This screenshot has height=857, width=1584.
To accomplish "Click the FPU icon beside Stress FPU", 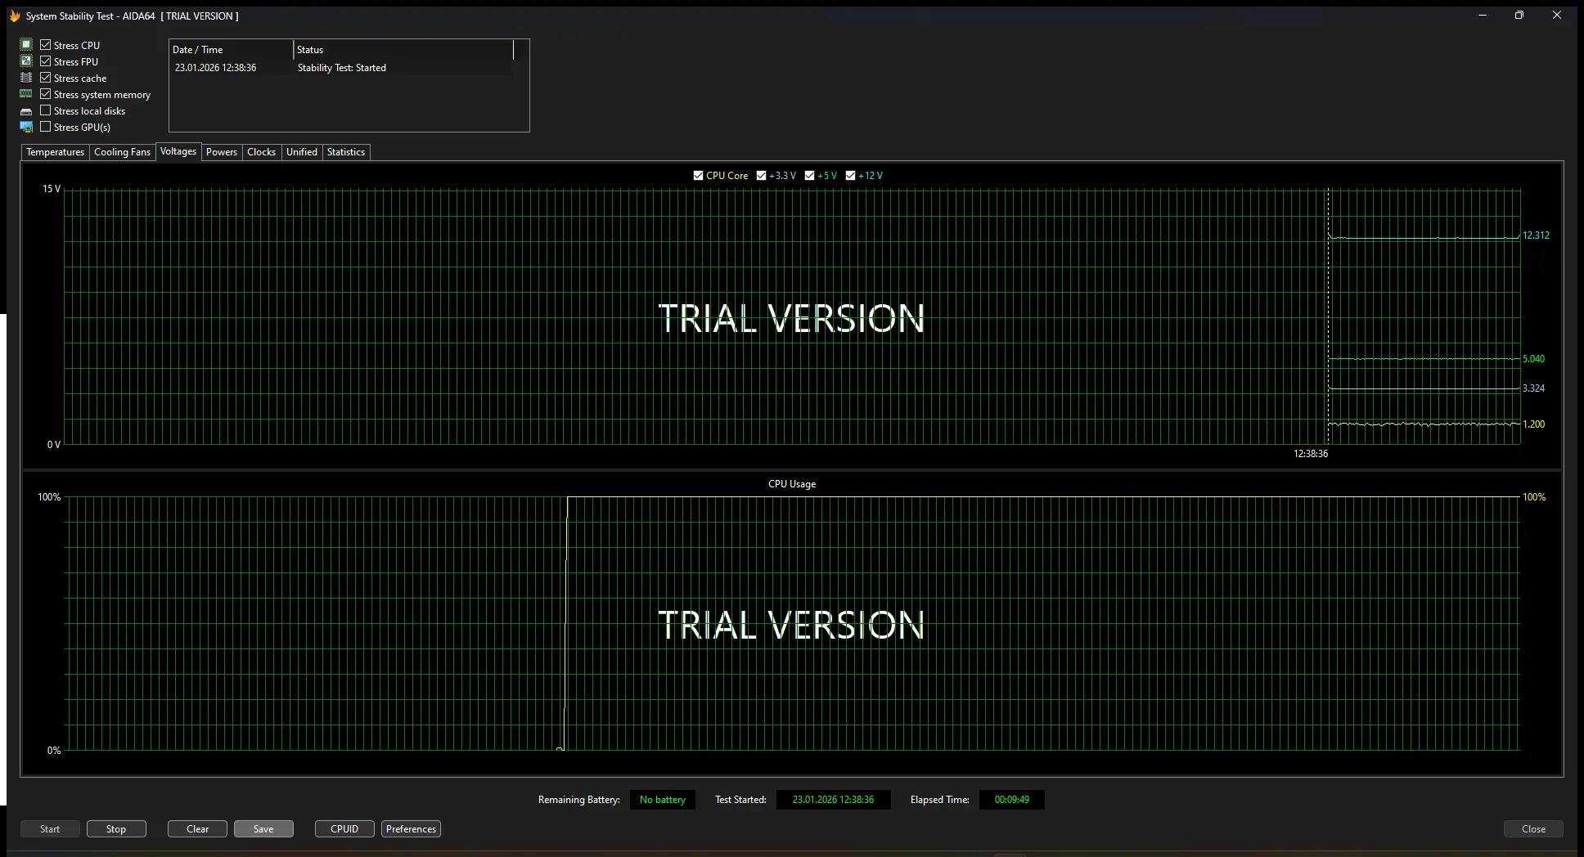I will [26, 61].
